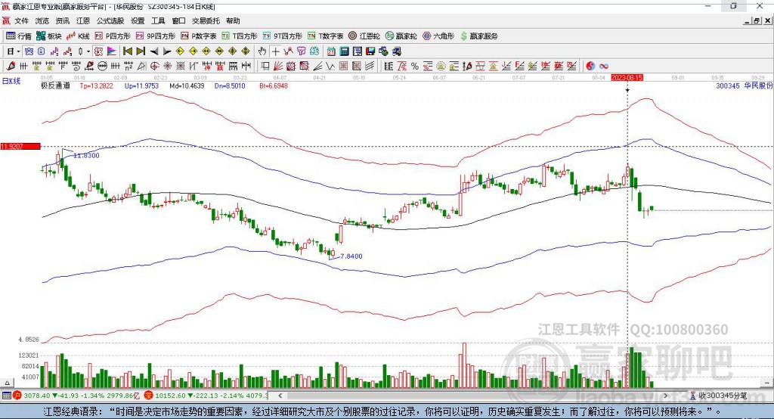Open the T四方形 tool
774x419 pixels.
click(240, 36)
